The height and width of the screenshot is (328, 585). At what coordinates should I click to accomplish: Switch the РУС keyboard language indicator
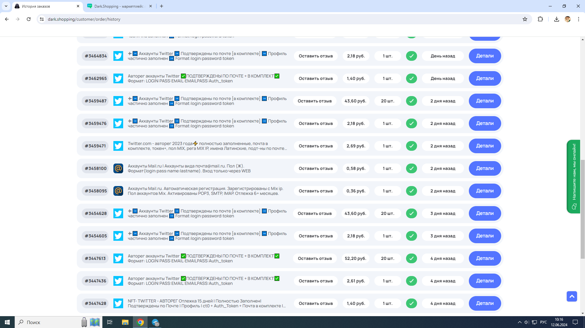pyautogui.click(x=543, y=322)
